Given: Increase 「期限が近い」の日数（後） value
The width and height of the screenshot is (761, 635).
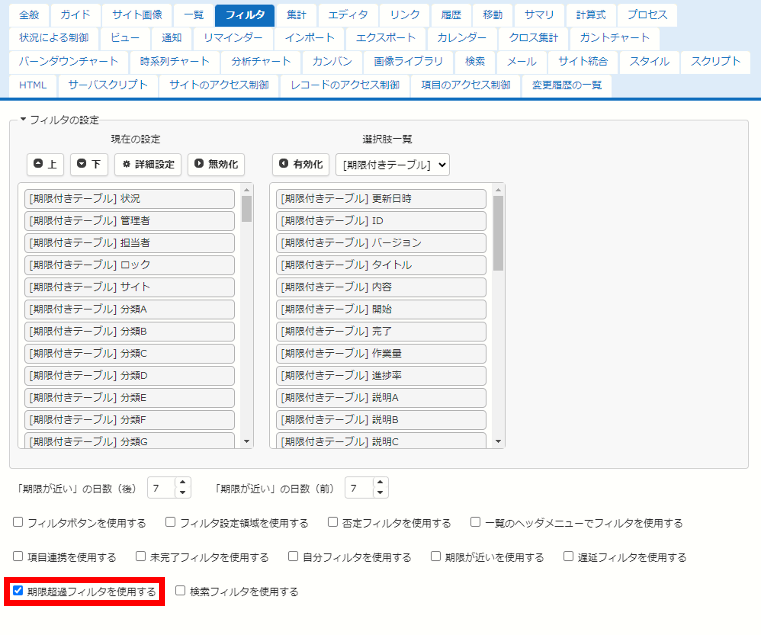Looking at the screenshot, I should (x=183, y=482).
